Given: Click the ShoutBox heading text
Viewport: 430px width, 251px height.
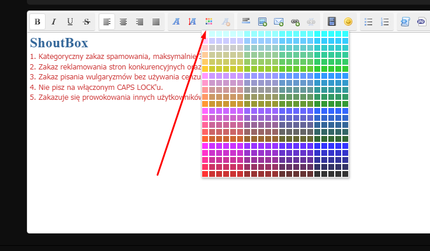Looking at the screenshot, I should pos(59,43).
